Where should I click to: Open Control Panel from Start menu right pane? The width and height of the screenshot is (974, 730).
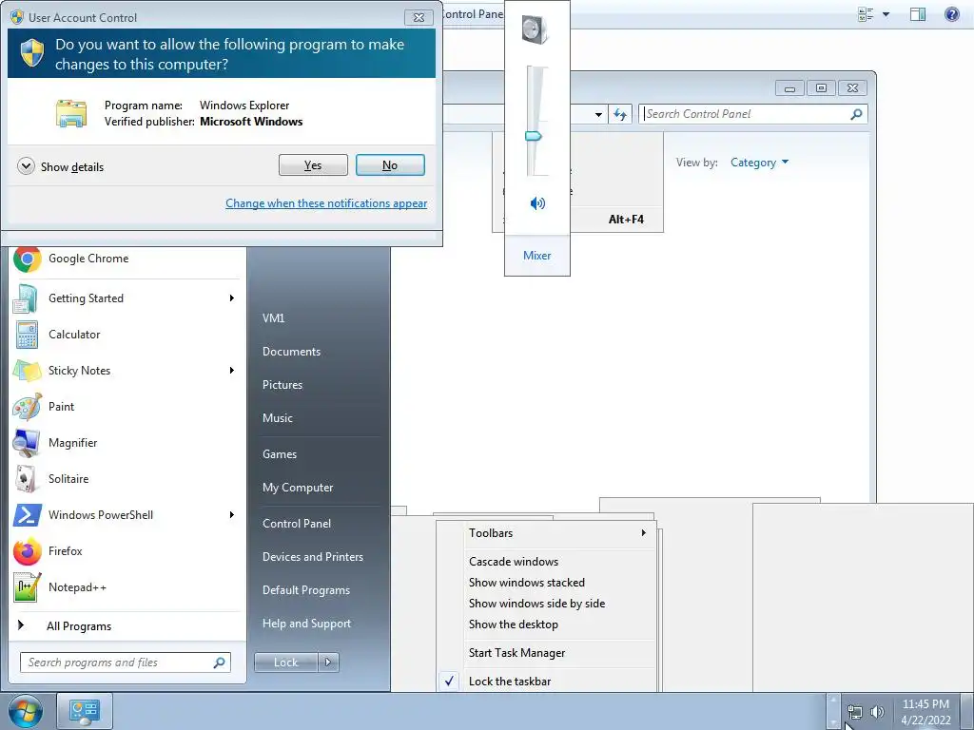(297, 524)
